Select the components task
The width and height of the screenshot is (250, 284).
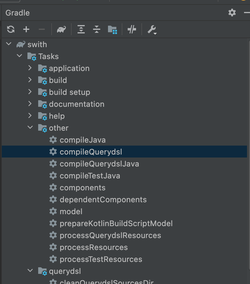[x=124, y=188]
